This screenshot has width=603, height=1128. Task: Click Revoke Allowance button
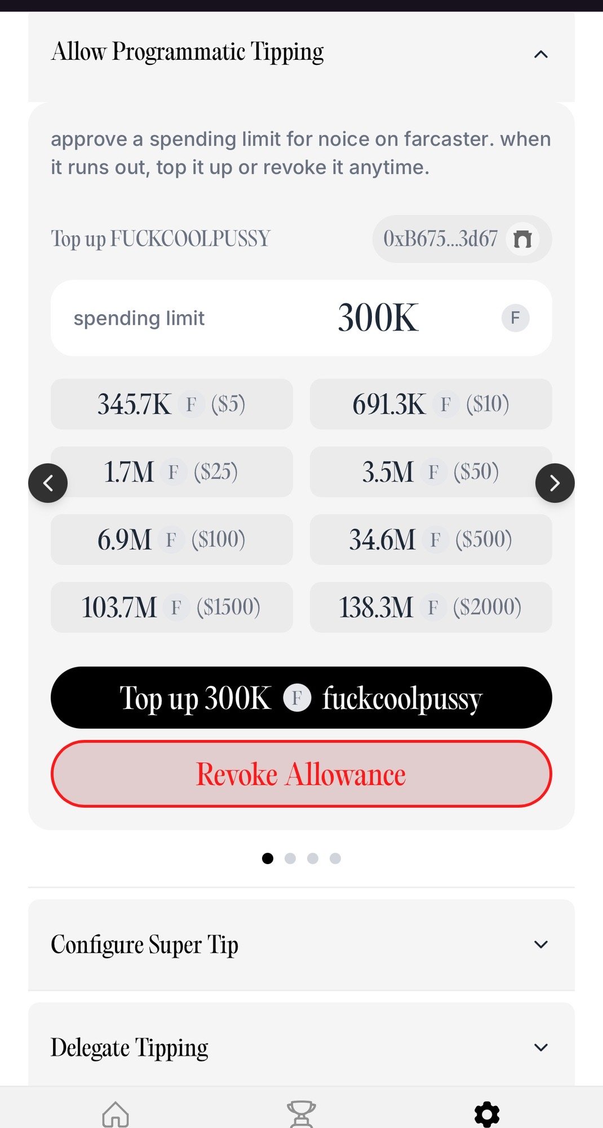click(x=301, y=774)
